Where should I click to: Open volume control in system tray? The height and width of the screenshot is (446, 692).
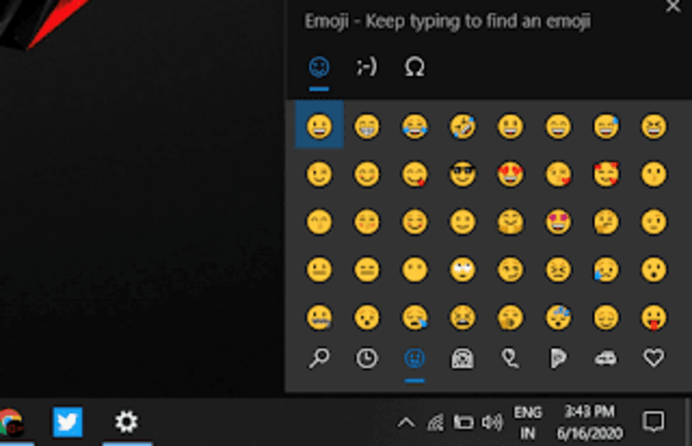point(492,423)
